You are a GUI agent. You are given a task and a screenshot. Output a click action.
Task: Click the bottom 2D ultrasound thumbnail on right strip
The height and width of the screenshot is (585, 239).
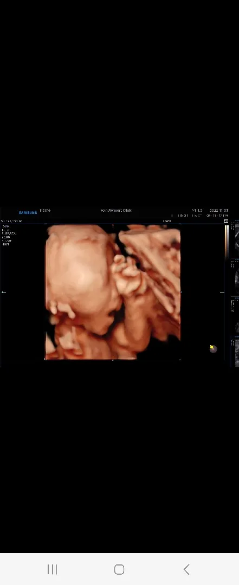235,353
